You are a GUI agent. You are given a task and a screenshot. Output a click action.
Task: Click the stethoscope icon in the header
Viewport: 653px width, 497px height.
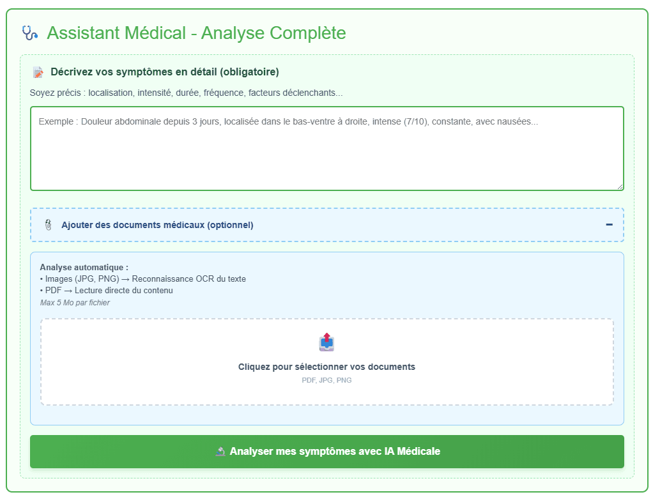pyautogui.click(x=30, y=33)
